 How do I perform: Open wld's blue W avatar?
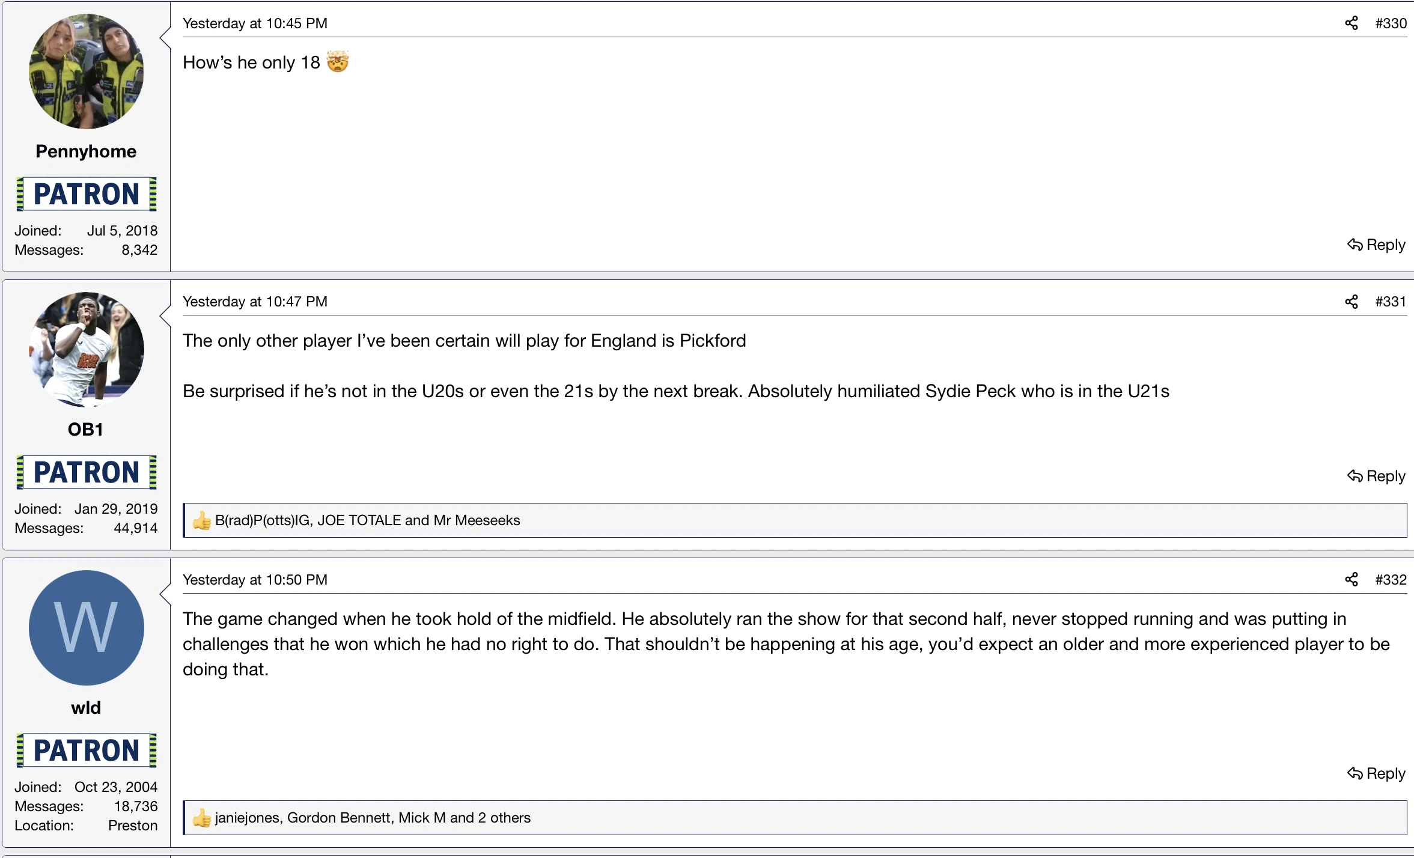click(86, 628)
